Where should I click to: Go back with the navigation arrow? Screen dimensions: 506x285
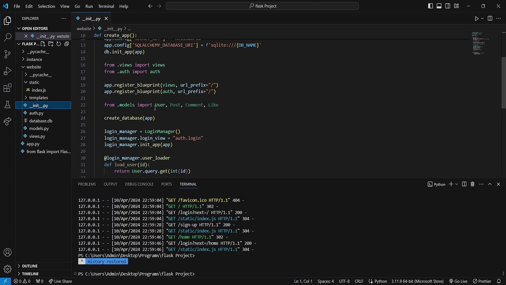(150, 6)
